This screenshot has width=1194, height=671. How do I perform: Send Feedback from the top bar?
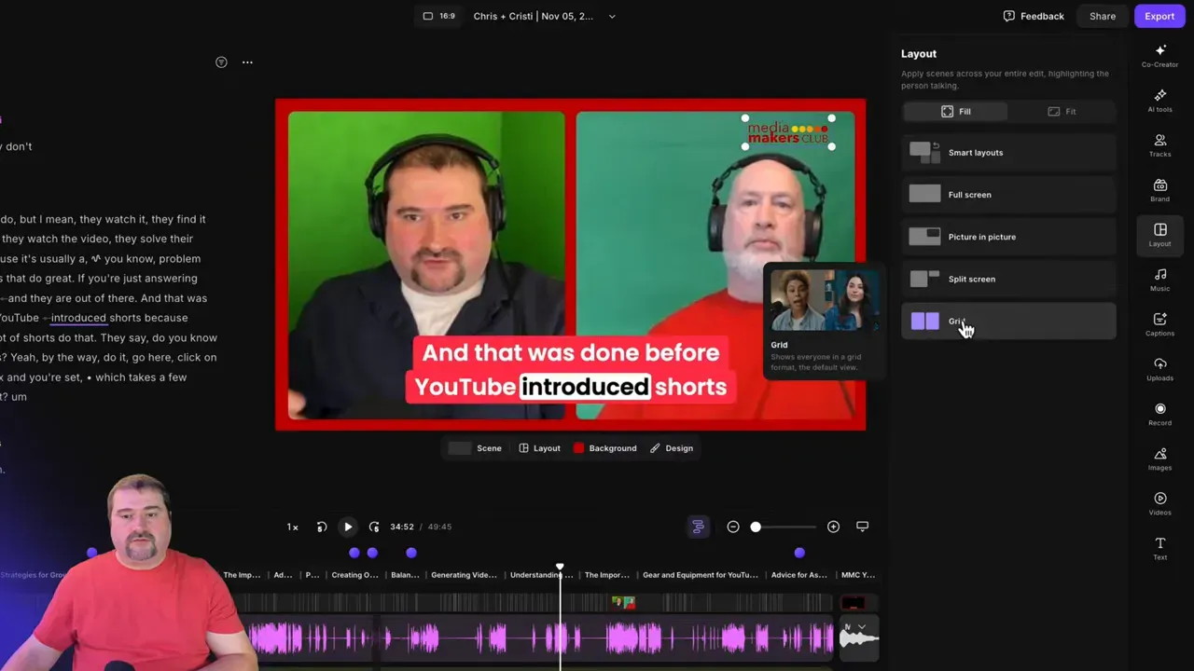pyautogui.click(x=1034, y=16)
